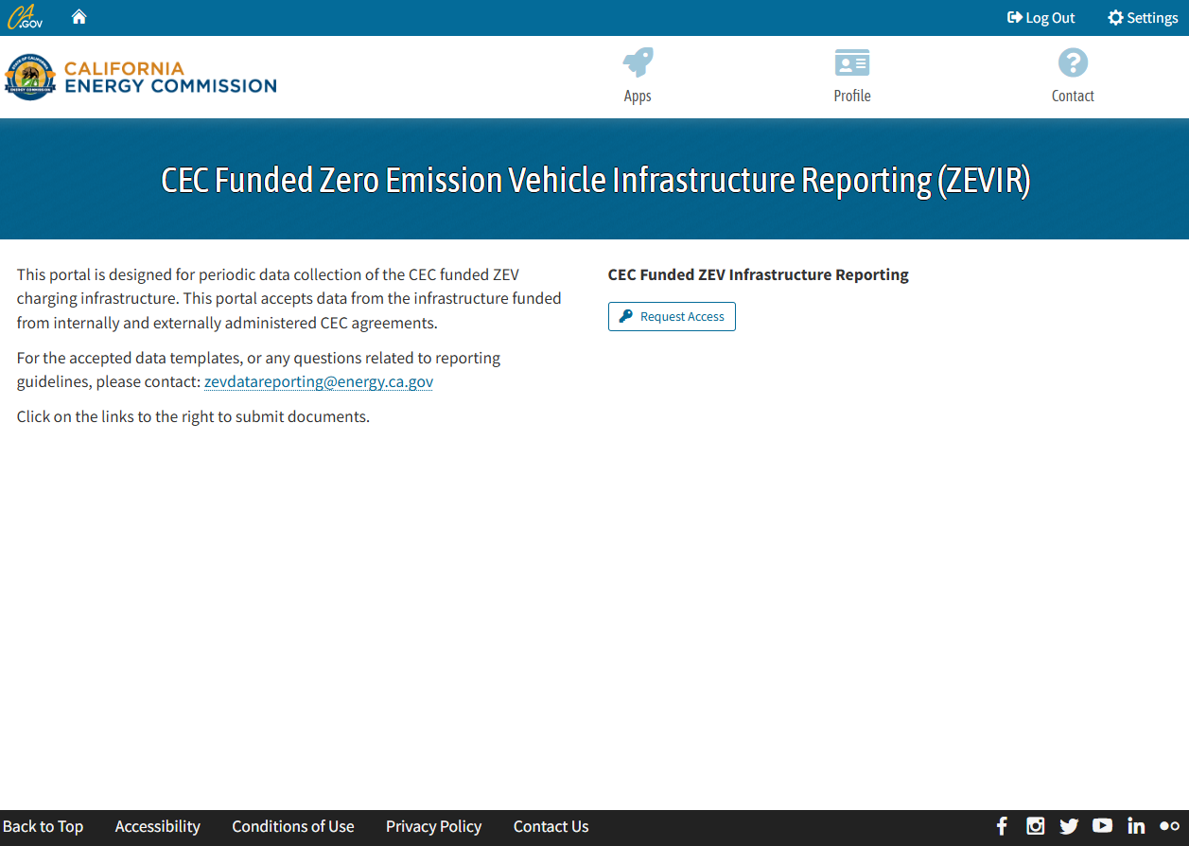Email zevdatareporting@energy.ca.gov via the link
Screen dimensions: 1189x846
(x=318, y=381)
